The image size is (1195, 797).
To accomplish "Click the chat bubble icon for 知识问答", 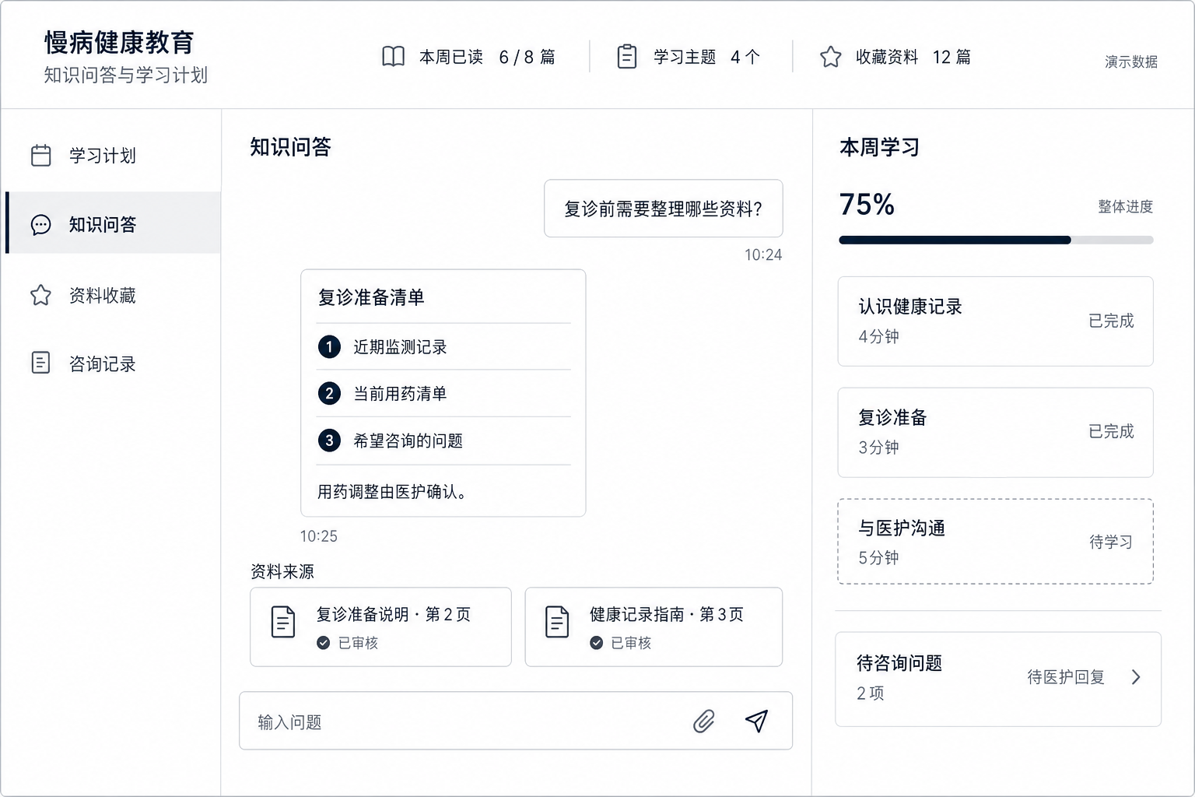I will [x=41, y=225].
